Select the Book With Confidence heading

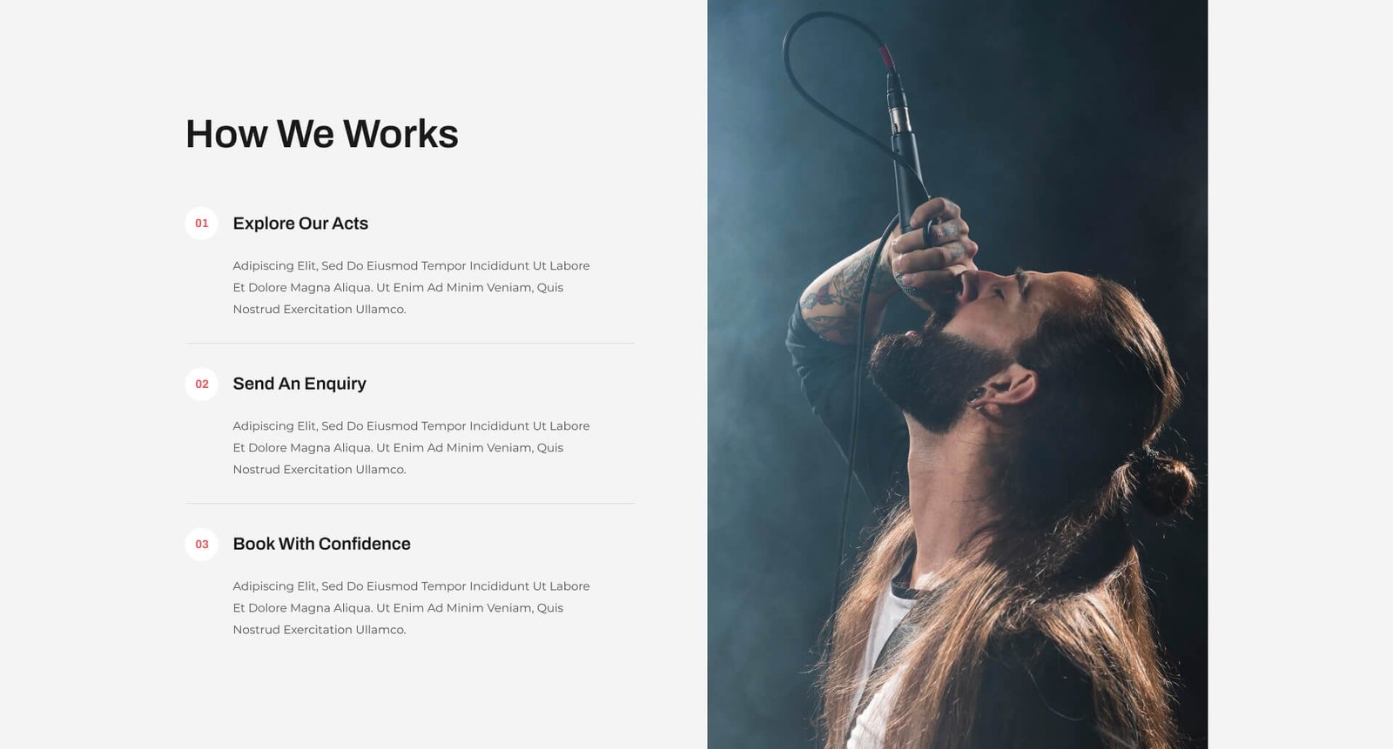[321, 544]
